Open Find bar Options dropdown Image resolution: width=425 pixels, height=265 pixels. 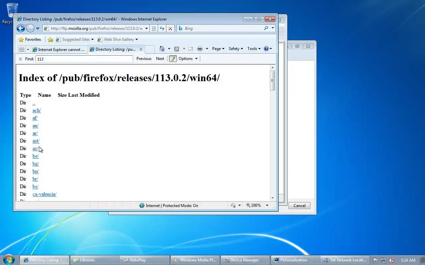tap(188, 59)
